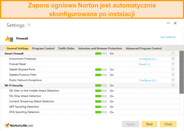Toggle ARP Spoofing Detection switch
The height and width of the screenshot is (131, 184).
[x=101, y=107]
